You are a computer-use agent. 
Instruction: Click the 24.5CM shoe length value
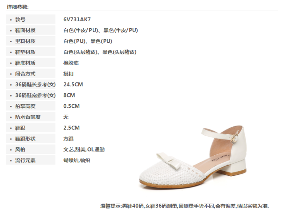coord(73,84)
